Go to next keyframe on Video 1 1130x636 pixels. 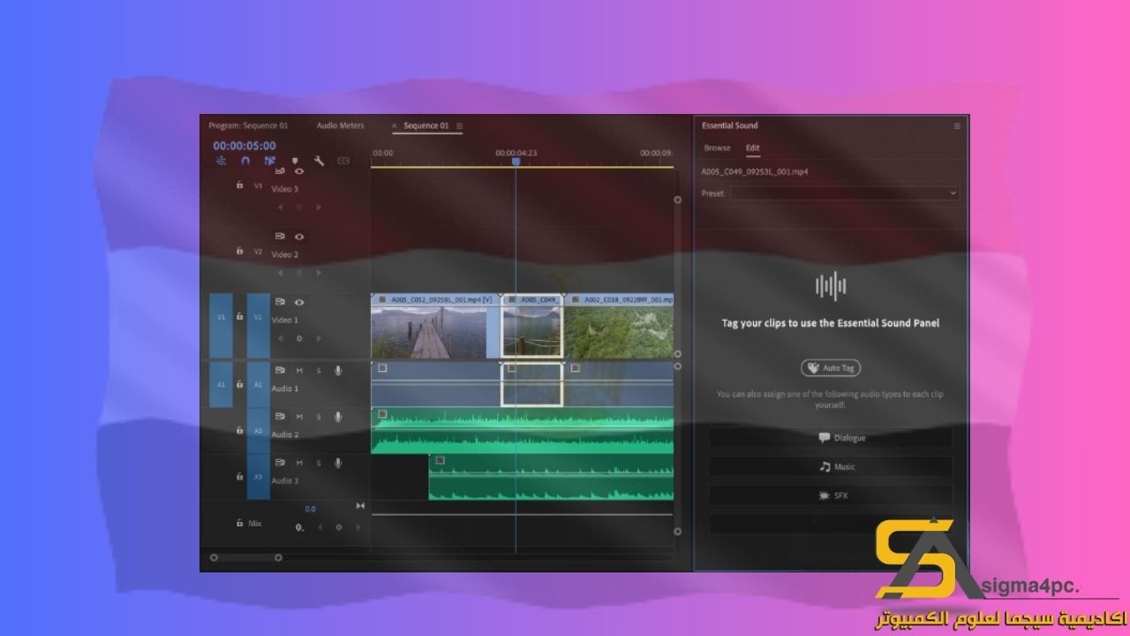pos(319,338)
